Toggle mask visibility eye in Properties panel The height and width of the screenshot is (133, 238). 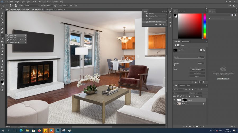coord(200,82)
